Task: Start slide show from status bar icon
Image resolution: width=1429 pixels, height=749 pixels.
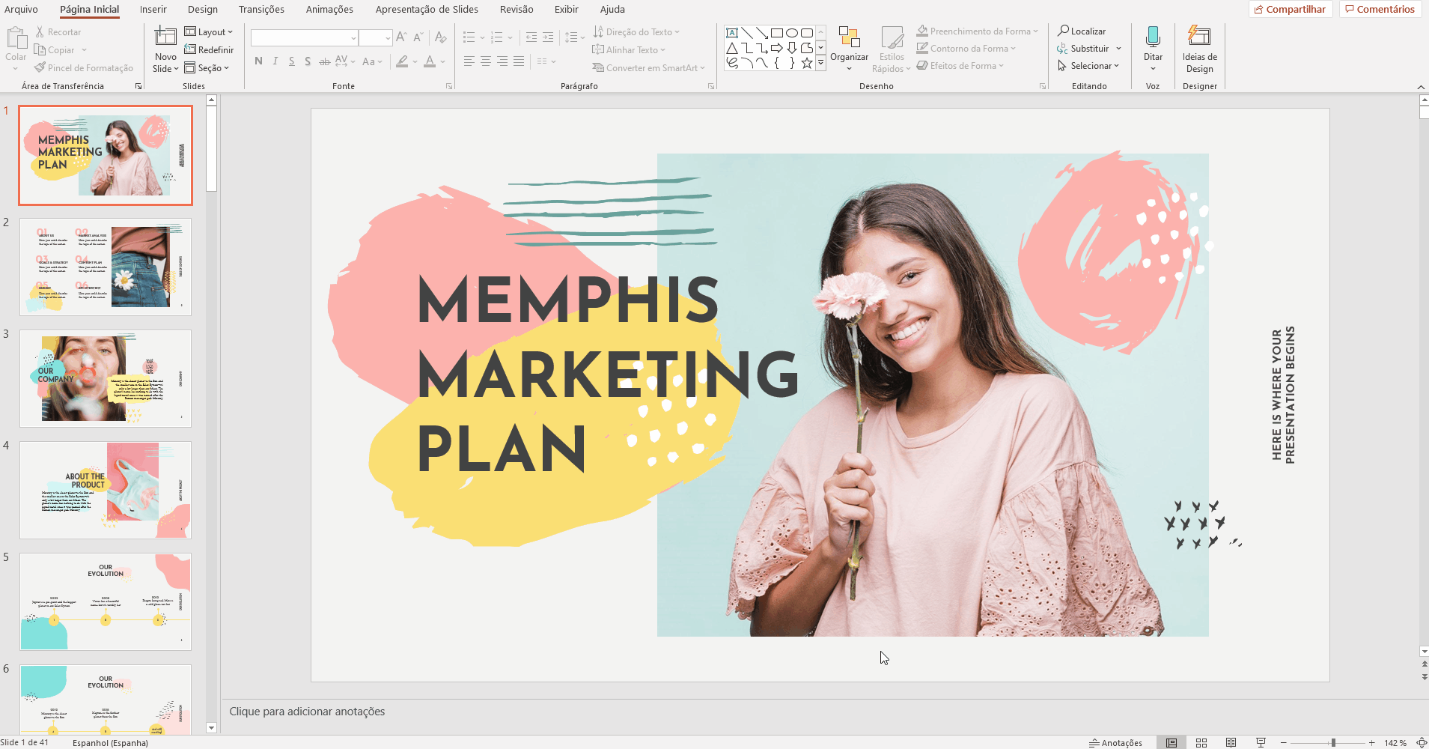Action: tap(1261, 742)
